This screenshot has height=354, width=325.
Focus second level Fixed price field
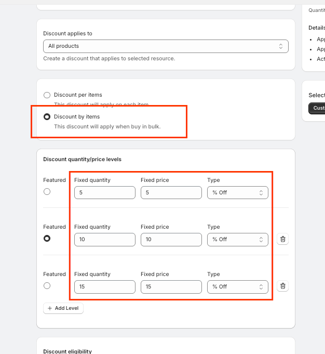[x=171, y=240]
